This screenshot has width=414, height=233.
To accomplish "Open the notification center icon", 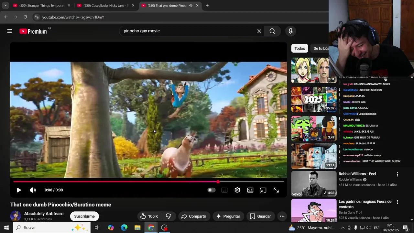I will coord(406,228).
